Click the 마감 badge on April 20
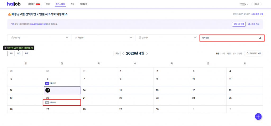Image resolution: width=271 pixels, height=126 pixels. pyautogui.click(x=47, y=102)
